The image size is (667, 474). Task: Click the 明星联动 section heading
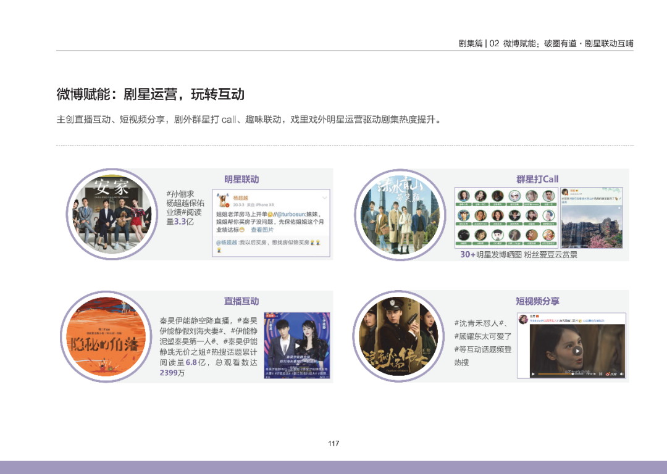pos(241,180)
